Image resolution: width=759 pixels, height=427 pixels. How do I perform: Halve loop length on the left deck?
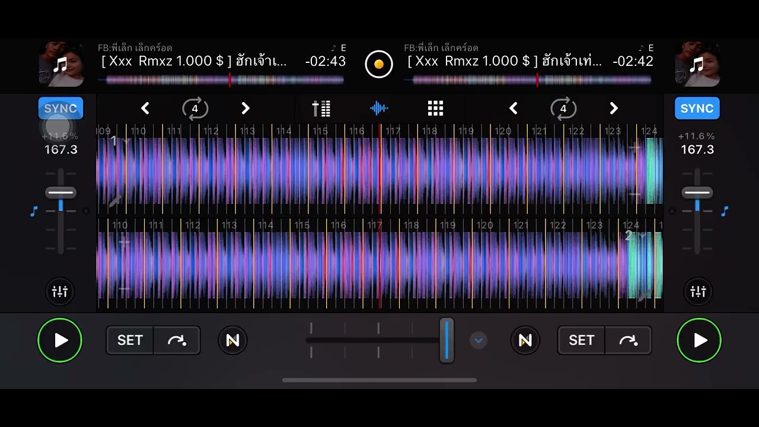pyautogui.click(x=145, y=109)
